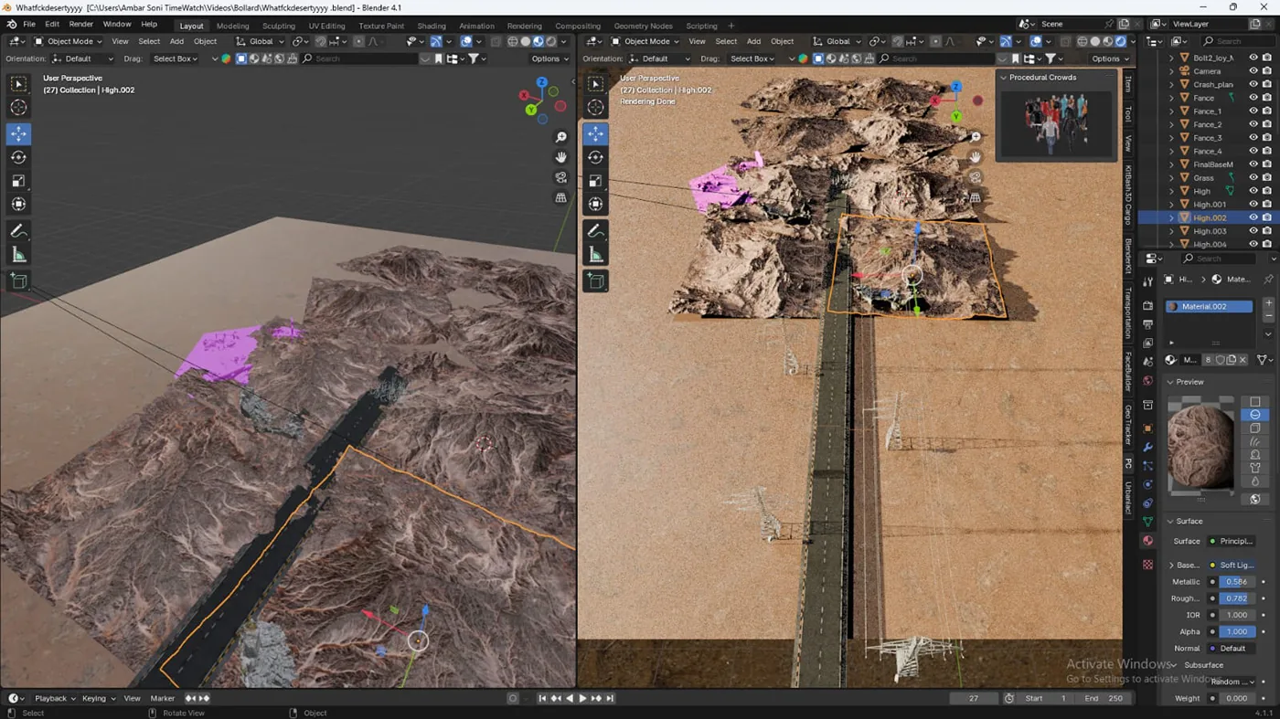Switch to the Geometry Nodes workspace tab
The width and height of the screenshot is (1280, 719).
(644, 26)
